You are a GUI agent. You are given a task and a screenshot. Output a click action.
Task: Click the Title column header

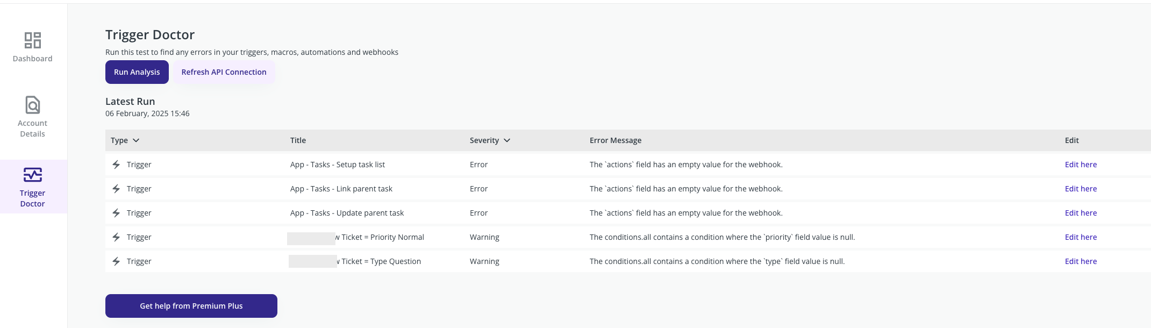(298, 140)
